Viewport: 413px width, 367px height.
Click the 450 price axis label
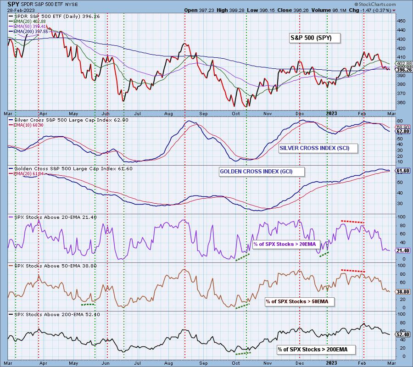click(x=402, y=21)
